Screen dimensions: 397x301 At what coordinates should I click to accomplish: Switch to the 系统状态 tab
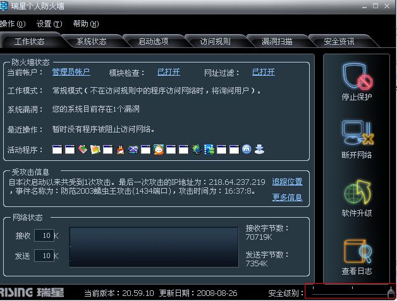(x=92, y=42)
